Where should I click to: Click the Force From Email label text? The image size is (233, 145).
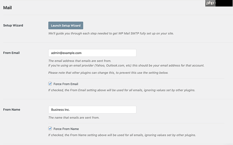point(66,84)
